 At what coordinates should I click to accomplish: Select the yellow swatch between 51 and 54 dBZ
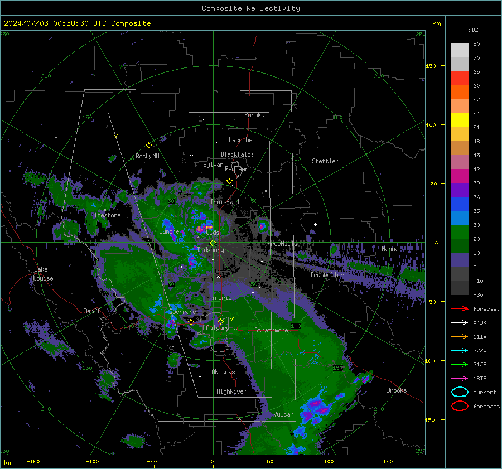(x=460, y=120)
